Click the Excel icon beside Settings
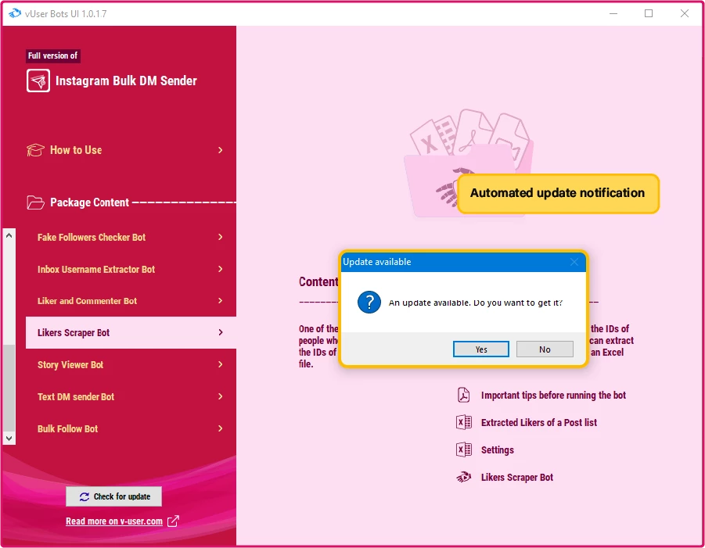This screenshot has height=548, width=705. click(463, 450)
